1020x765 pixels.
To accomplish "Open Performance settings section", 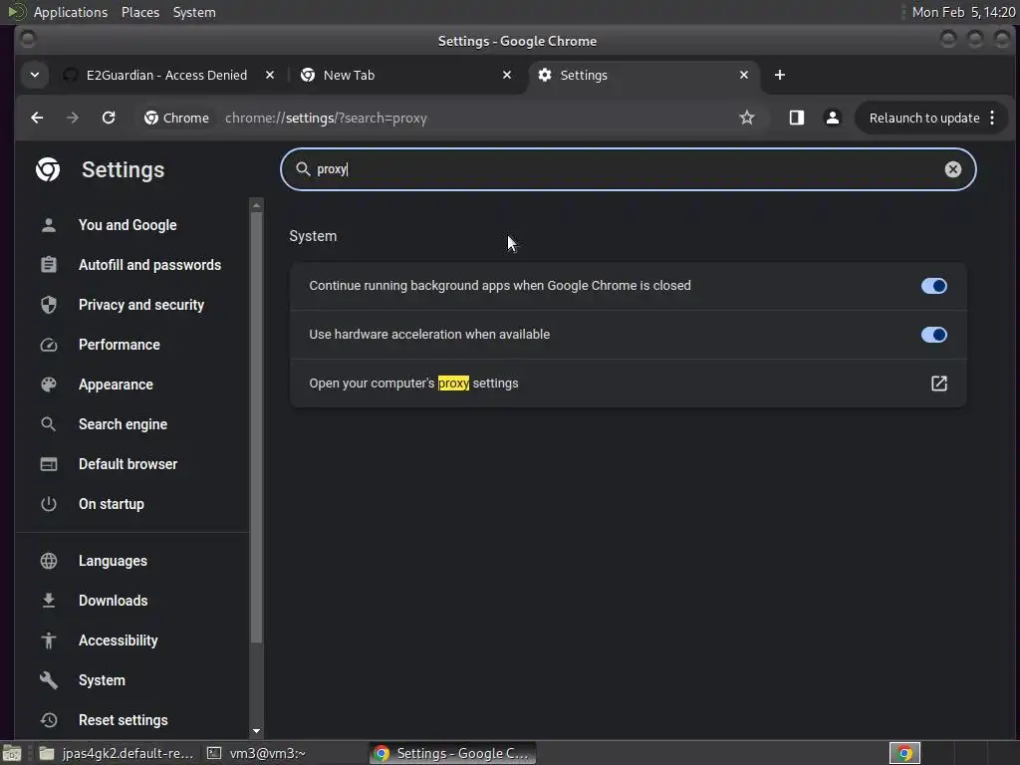I will 120,345.
